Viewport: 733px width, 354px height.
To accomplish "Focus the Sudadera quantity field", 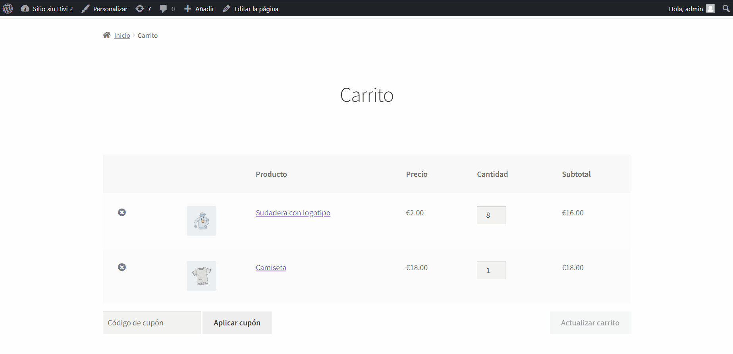I will [x=491, y=215].
